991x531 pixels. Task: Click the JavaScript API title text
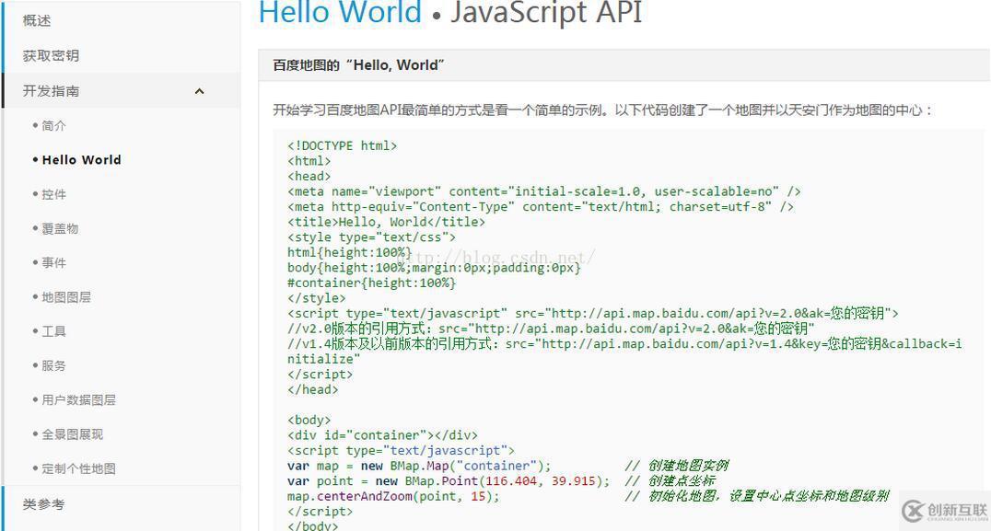tap(546, 13)
